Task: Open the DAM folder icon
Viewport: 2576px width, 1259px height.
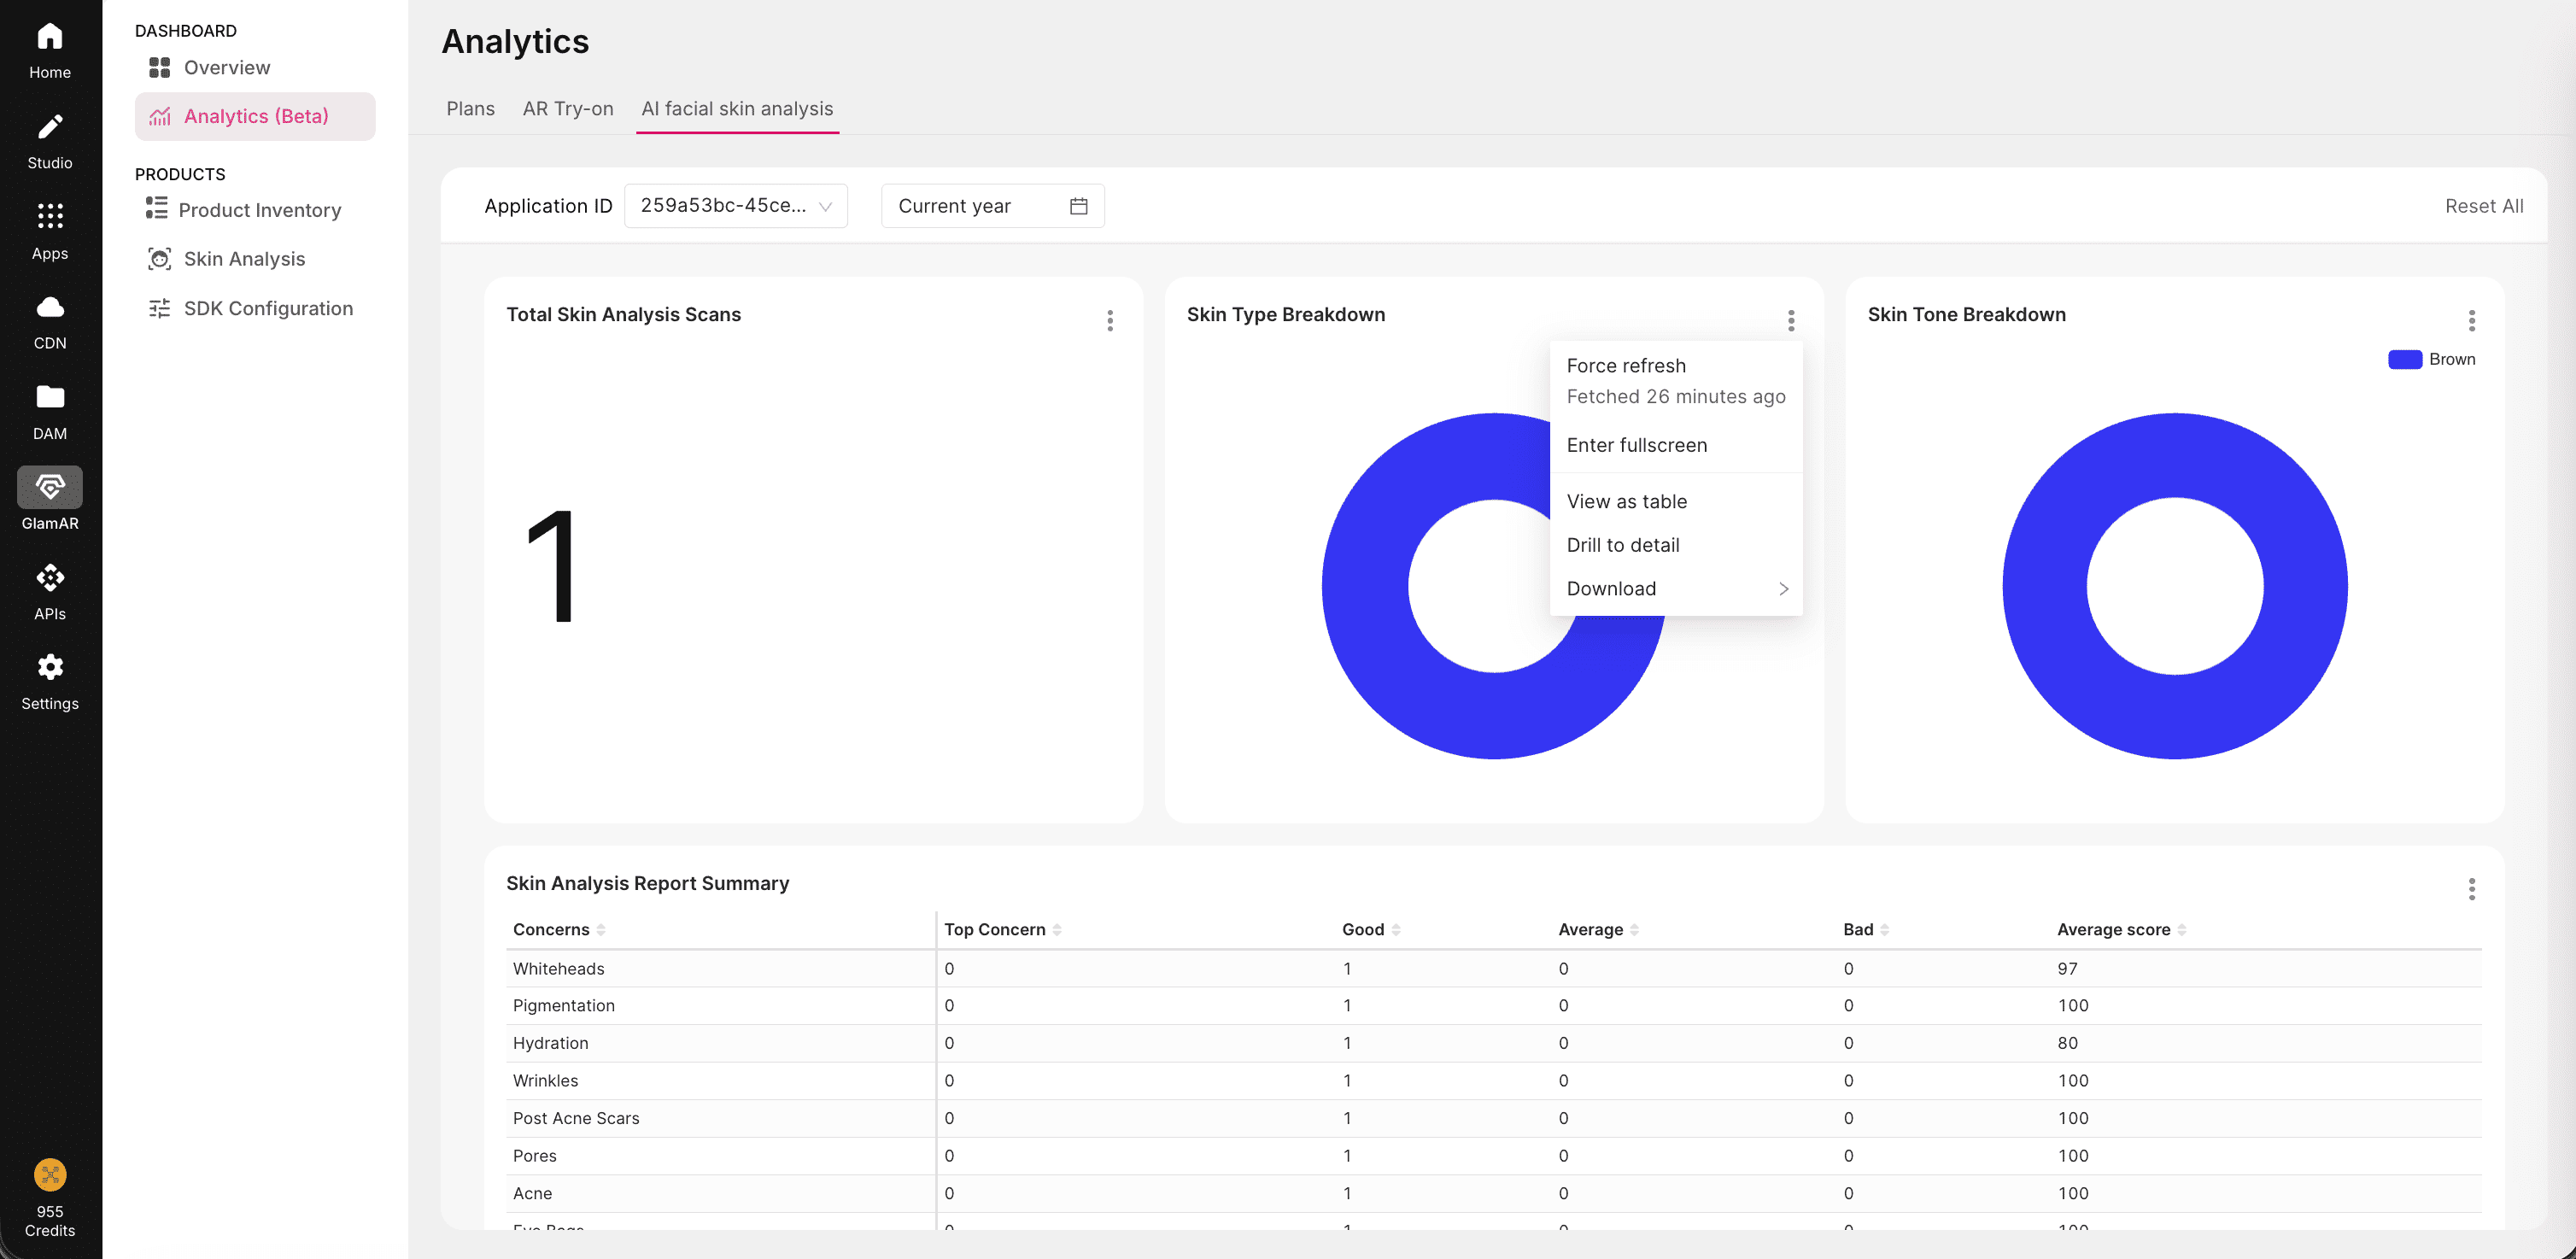Action: tap(50, 397)
